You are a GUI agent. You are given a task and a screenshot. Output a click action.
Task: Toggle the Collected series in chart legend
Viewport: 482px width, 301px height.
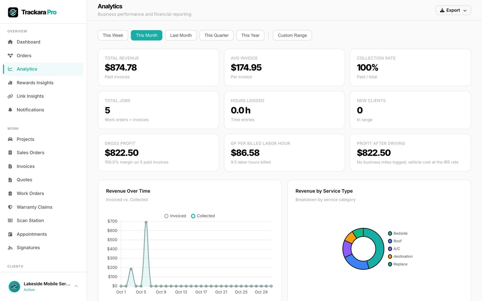[203, 216]
